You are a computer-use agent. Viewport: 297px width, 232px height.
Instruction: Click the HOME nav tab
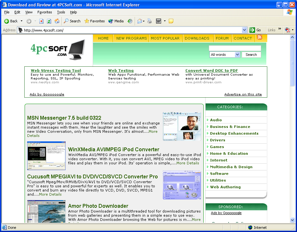pyautogui.click(x=103, y=38)
